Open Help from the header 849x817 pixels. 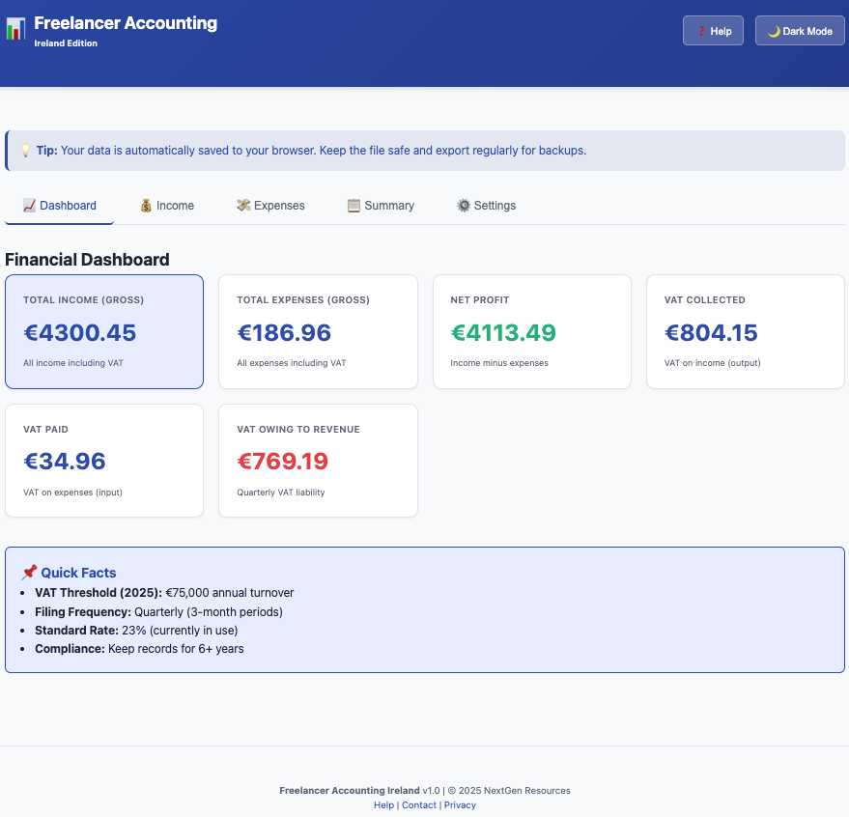tap(713, 31)
